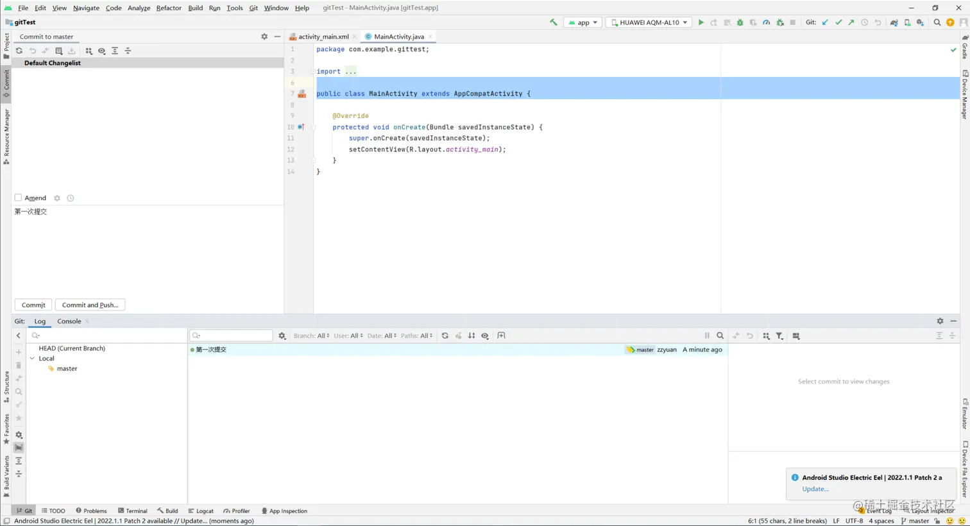970x526 pixels.
Task: Refresh the Git log
Action: click(x=445, y=335)
